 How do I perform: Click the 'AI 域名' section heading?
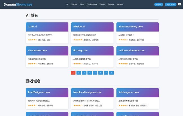32,15
